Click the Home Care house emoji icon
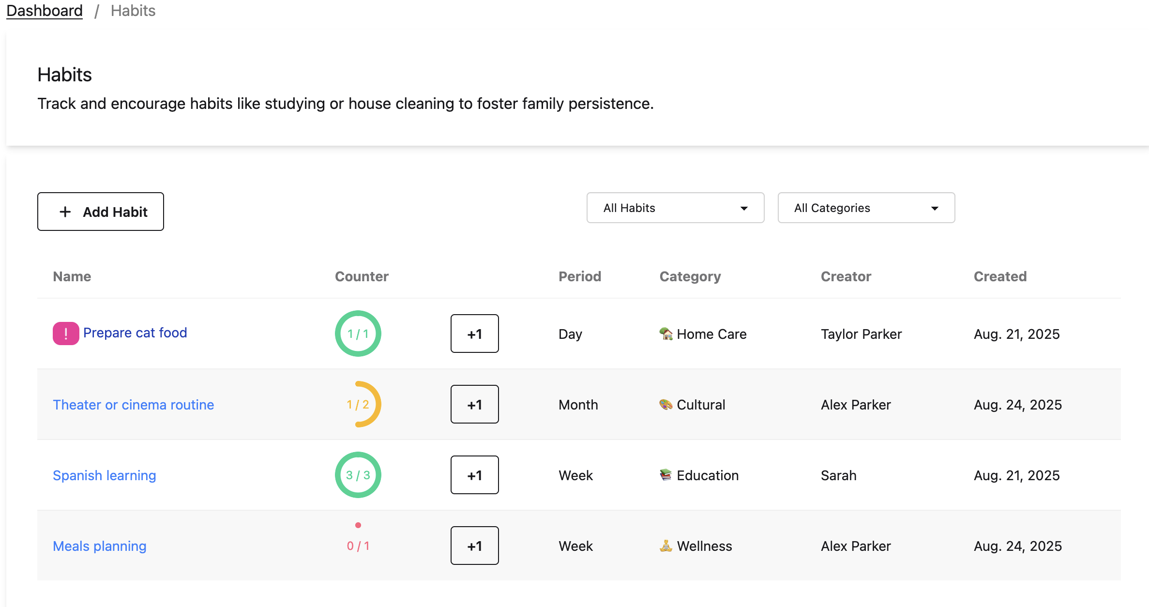The width and height of the screenshot is (1149, 607). pyautogui.click(x=666, y=334)
